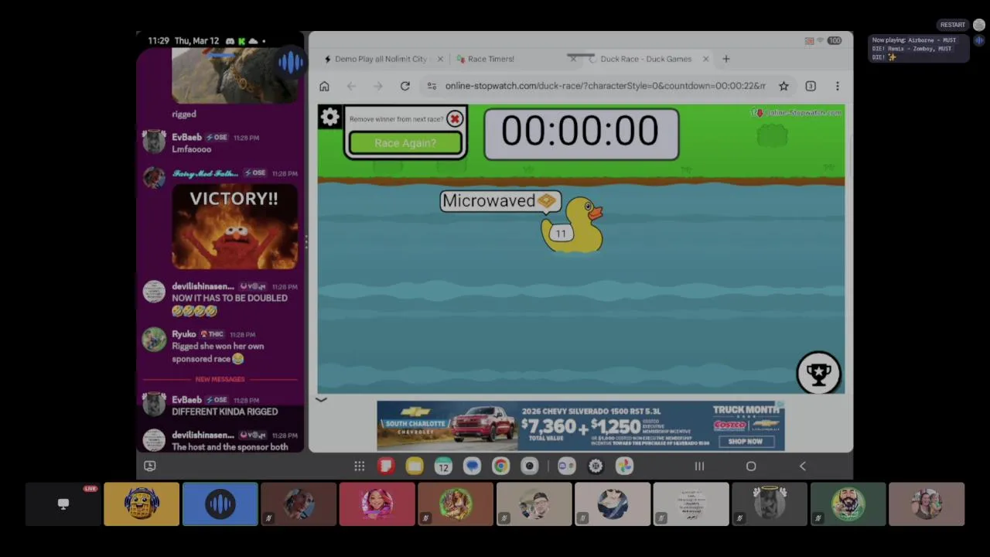The height and width of the screenshot is (557, 990).
Task: Select the waffle avatar participant tile
Action: tap(142, 504)
